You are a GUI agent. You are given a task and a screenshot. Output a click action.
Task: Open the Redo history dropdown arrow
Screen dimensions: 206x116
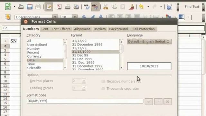pos(161,6)
